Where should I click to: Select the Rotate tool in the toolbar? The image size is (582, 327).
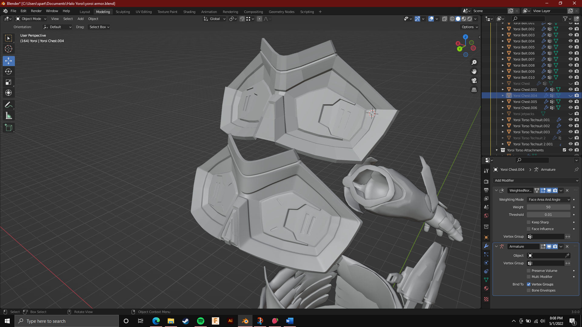coord(8,72)
